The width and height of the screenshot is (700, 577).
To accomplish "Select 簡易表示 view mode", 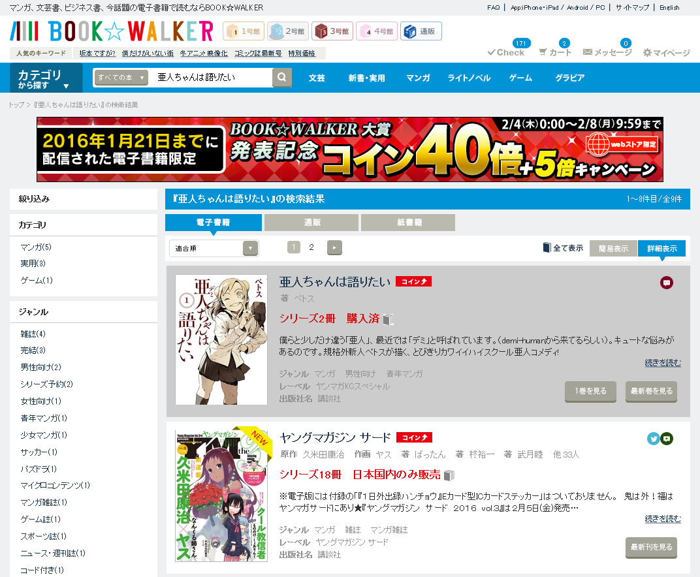I will click(613, 249).
